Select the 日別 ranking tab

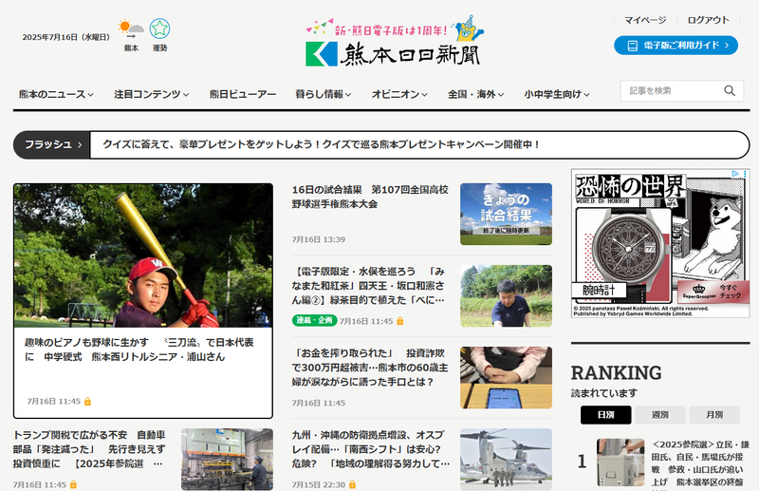[x=605, y=415]
